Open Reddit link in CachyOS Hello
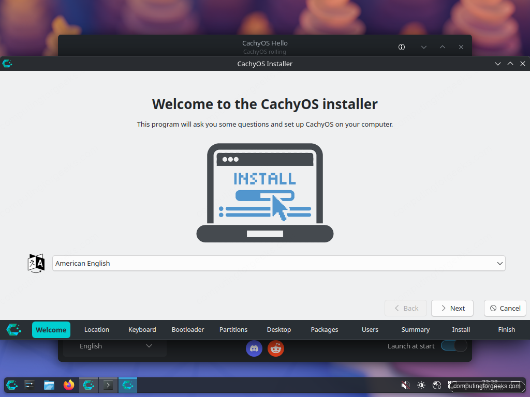Image resolution: width=530 pixels, height=397 pixels. point(276,348)
